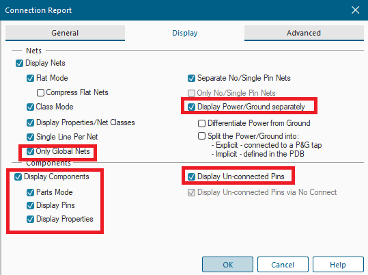Toggle Flat Mode checkbox
This screenshot has width=368, height=275.
[30, 78]
